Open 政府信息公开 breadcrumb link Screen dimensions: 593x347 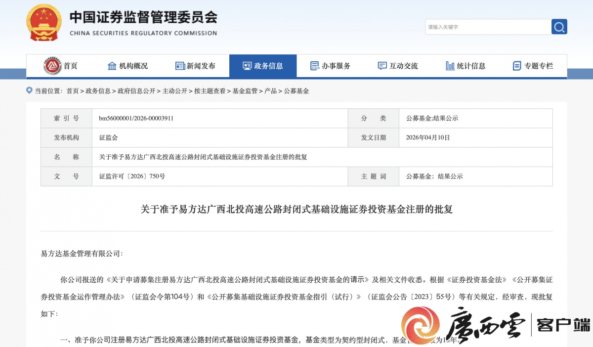click(x=135, y=91)
